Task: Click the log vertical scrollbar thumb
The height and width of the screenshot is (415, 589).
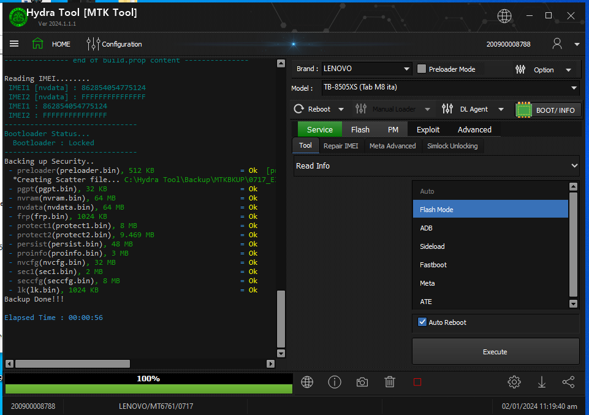Action: coord(281,319)
